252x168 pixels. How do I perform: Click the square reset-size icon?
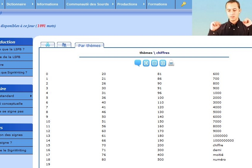(x=146, y=63)
